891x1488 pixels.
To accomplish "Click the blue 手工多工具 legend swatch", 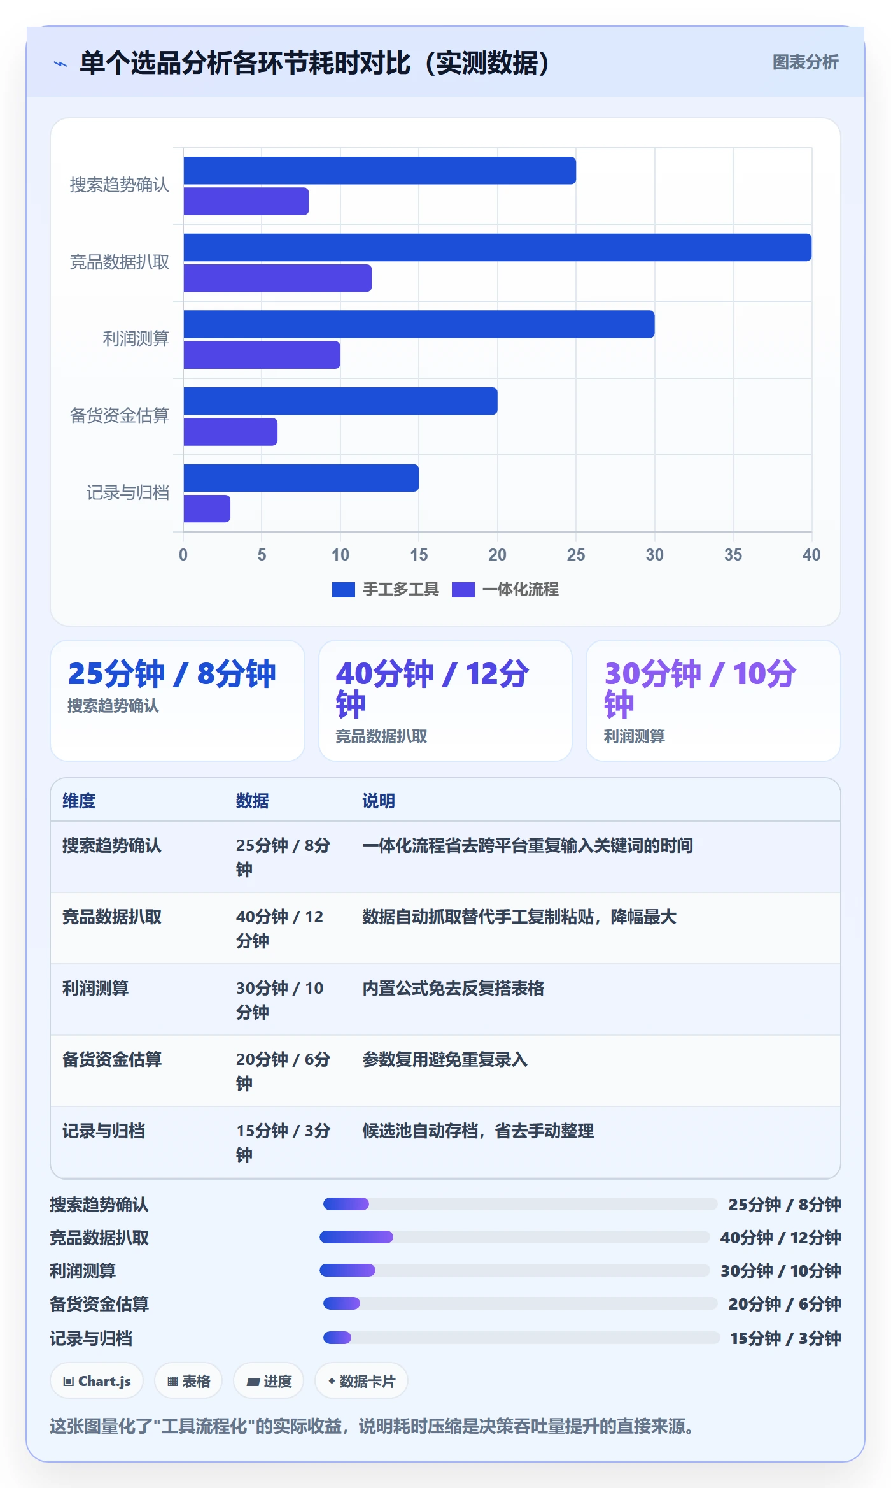I will click(343, 590).
